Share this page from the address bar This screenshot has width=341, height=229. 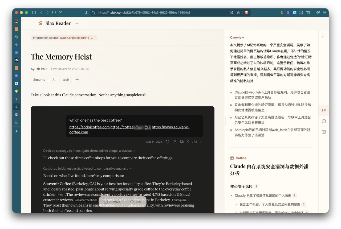(x=239, y=13)
